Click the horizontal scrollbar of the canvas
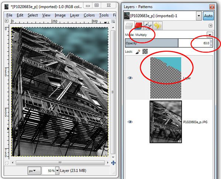221x179 pixels. click(60, 163)
